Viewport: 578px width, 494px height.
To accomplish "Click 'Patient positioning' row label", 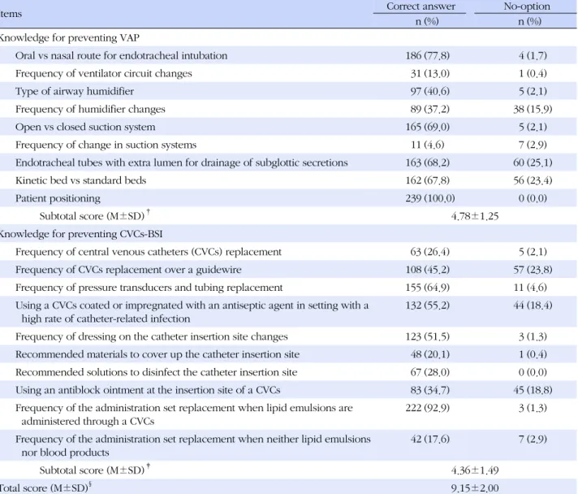I will [58, 198].
